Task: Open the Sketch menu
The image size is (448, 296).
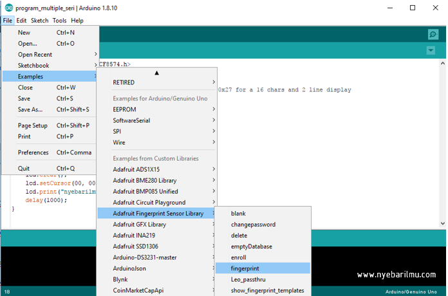Action: click(x=40, y=21)
